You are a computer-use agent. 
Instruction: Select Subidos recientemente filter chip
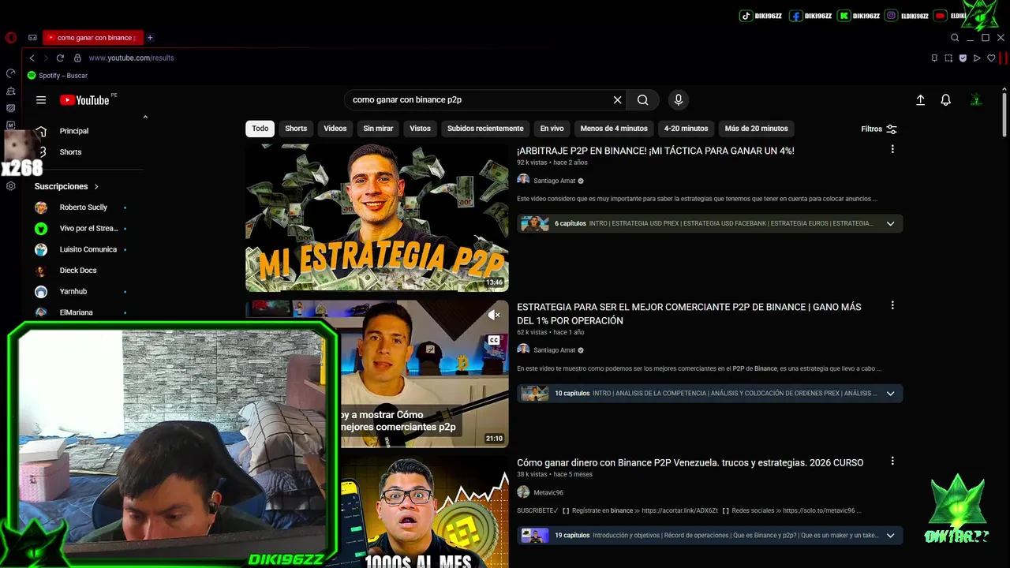(x=485, y=129)
